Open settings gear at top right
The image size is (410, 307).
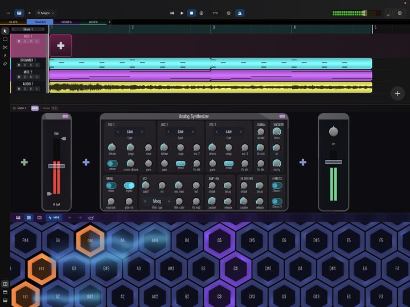coord(400,13)
